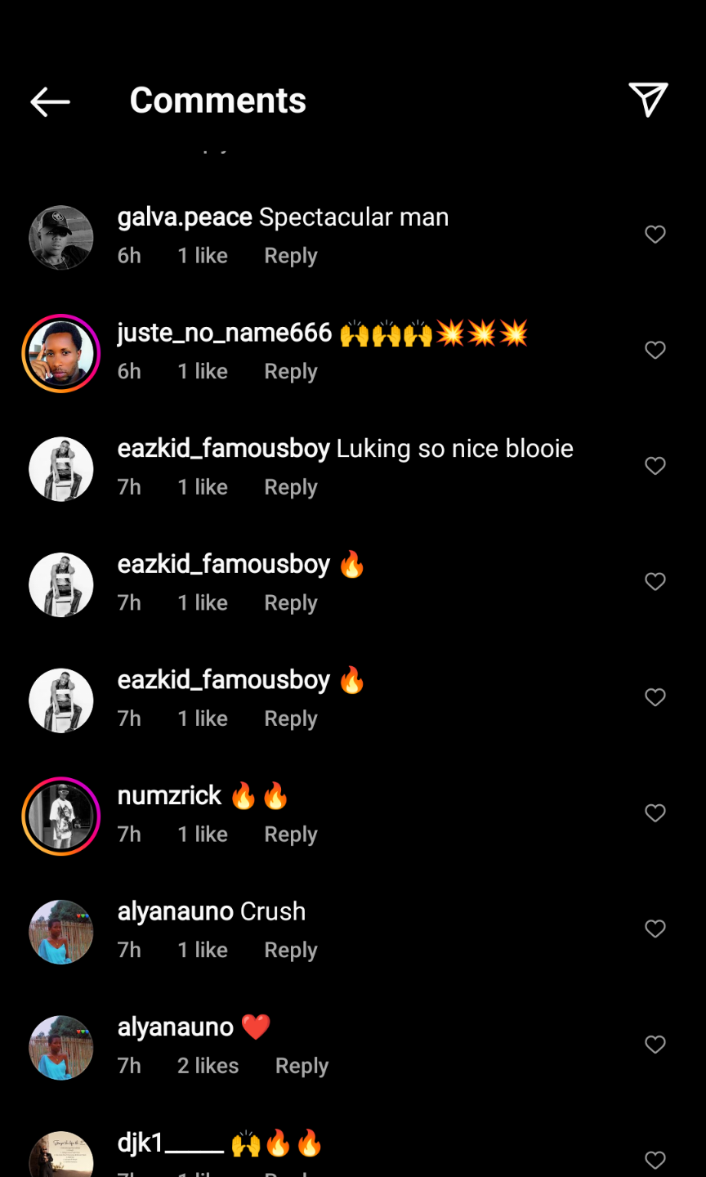706x1177 pixels.
Task: Like djk1_____'s comment
Action: 655,1160
